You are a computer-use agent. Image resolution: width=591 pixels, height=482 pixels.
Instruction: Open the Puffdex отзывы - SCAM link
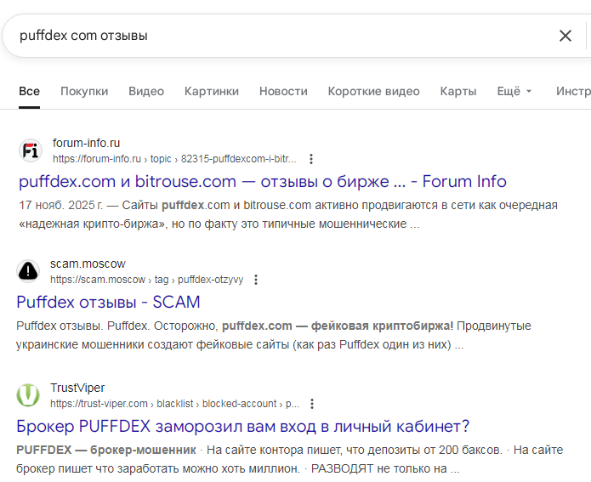(x=108, y=302)
